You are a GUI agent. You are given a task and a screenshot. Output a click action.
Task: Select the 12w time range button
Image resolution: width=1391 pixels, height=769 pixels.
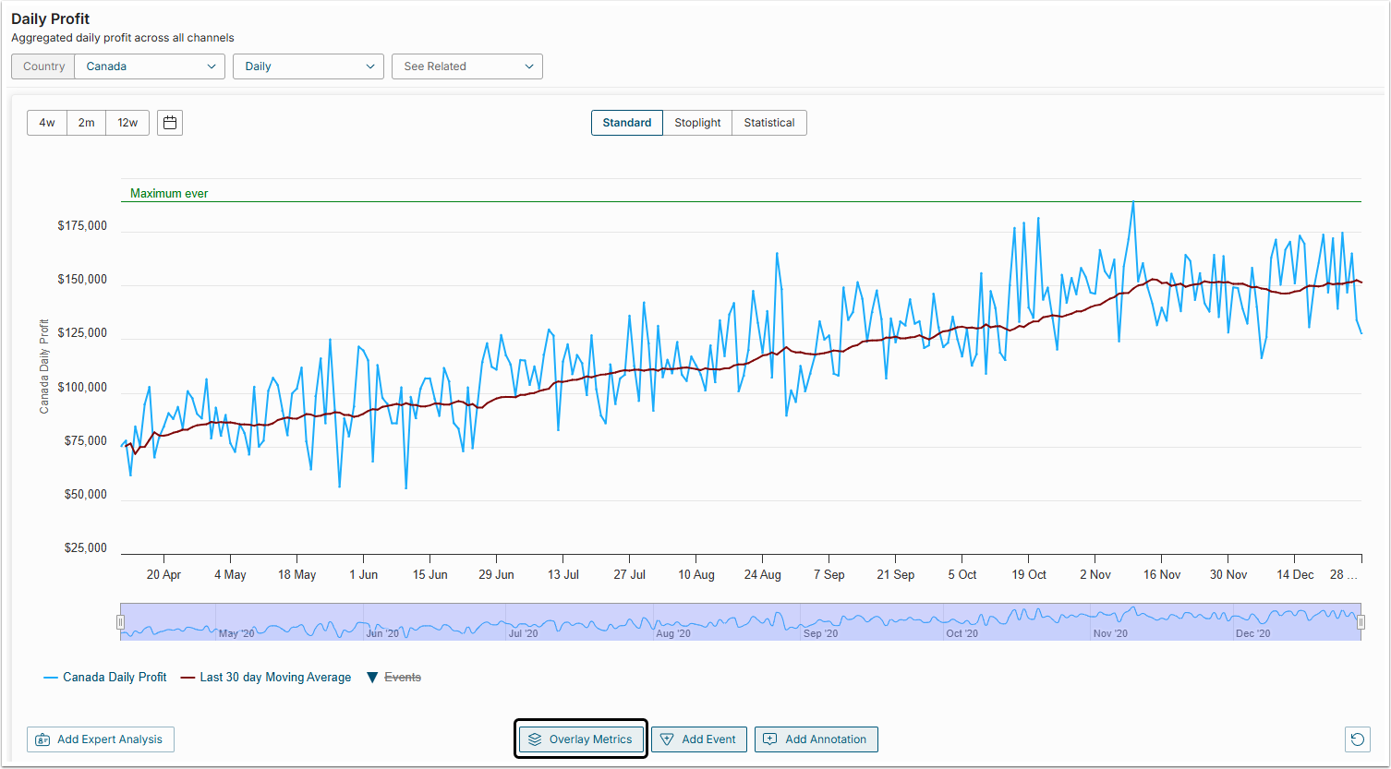[127, 123]
